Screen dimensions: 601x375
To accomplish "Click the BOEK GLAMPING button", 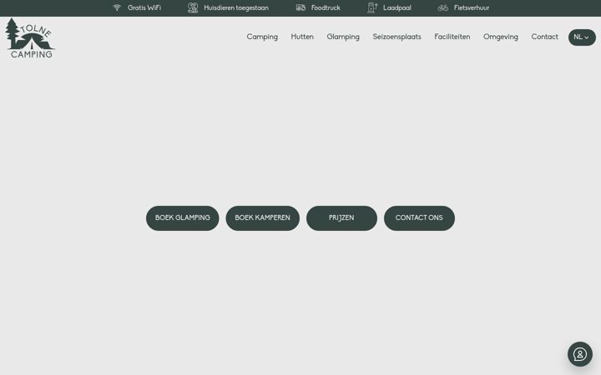I will coord(183,218).
